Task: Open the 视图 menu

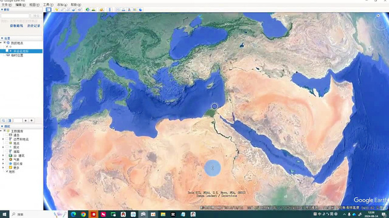Action: click(34, 5)
